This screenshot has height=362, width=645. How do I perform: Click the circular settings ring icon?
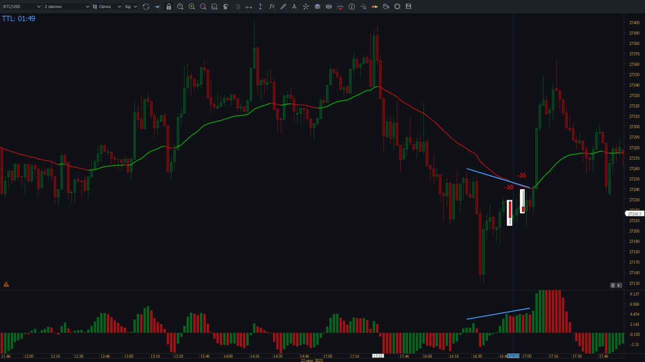click(397, 6)
